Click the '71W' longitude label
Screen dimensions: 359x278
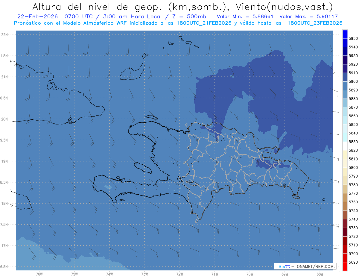[215, 274]
